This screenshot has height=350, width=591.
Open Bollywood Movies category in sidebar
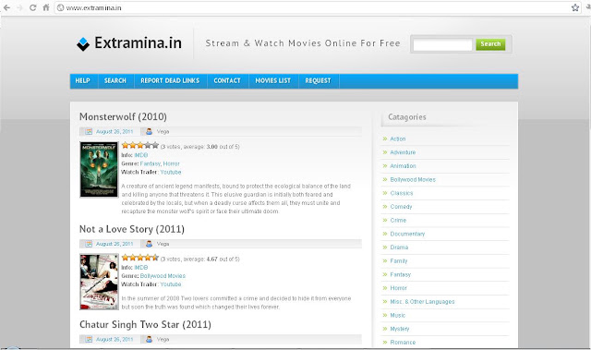point(413,180)
